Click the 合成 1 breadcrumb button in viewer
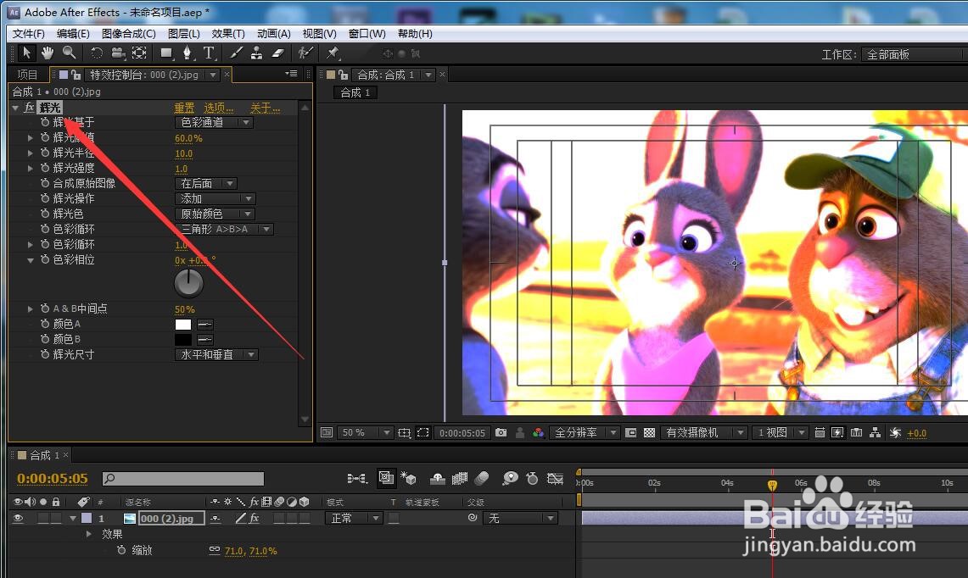 tap(355, 92)
